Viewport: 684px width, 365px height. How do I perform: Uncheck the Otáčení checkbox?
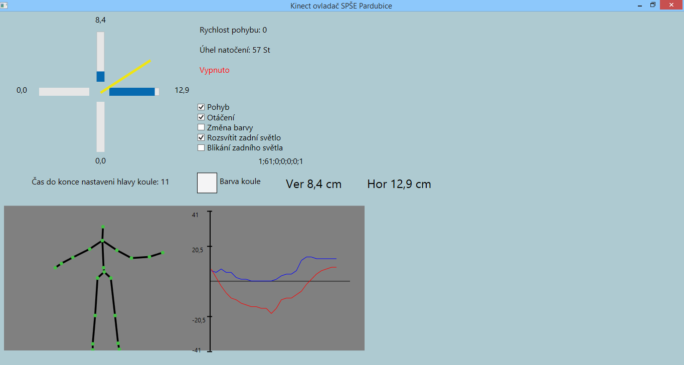(x=201, y=117)
